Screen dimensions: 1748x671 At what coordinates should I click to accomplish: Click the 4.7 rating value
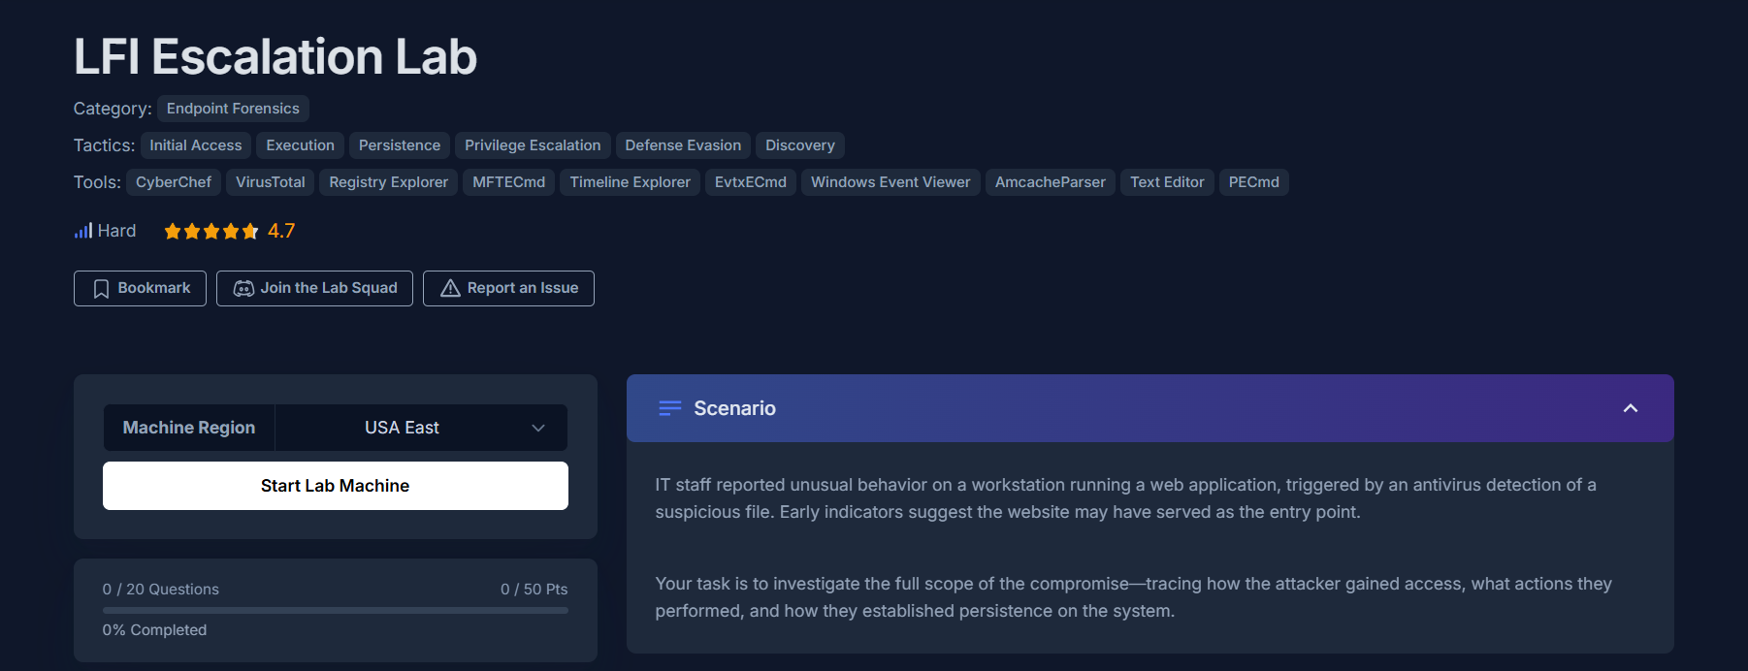coord(281,231)
